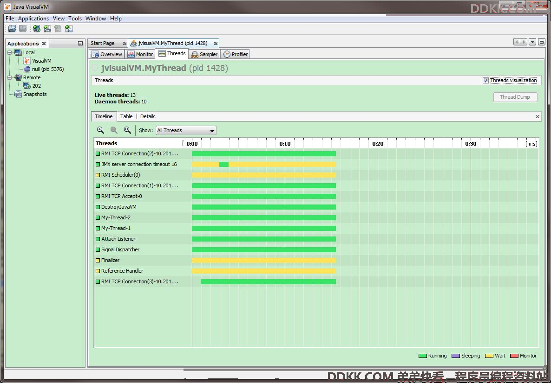Select the RMI TCP Accept-0 thread row
Viewport: 551px width, 383px height.
[316, 197]
